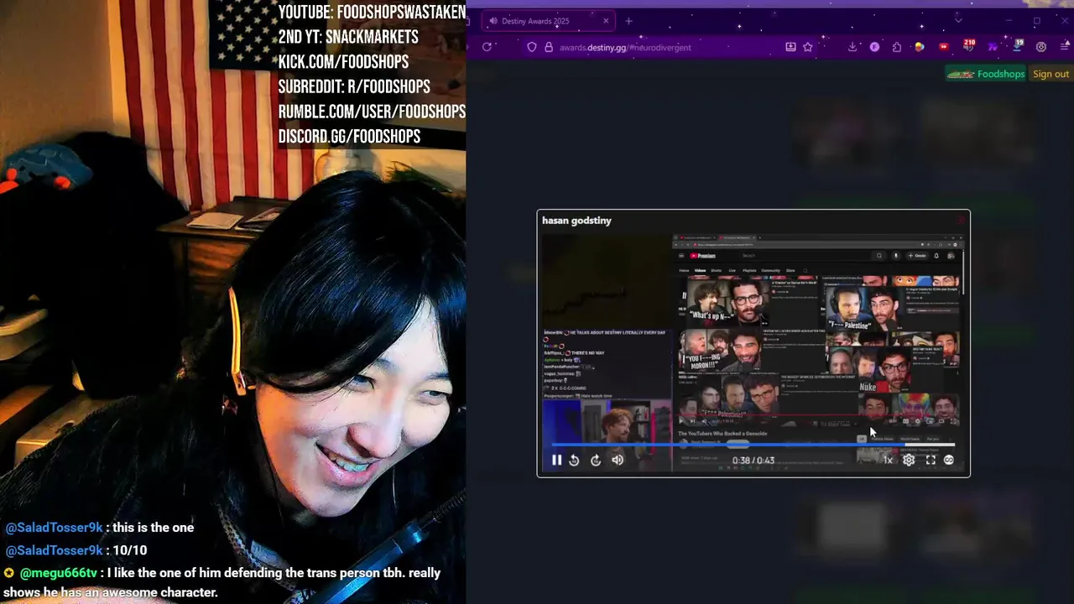Viewport: 1074px width, 604px height.
Task: Open the tracking protection shield icon
Action: (531, 47)
